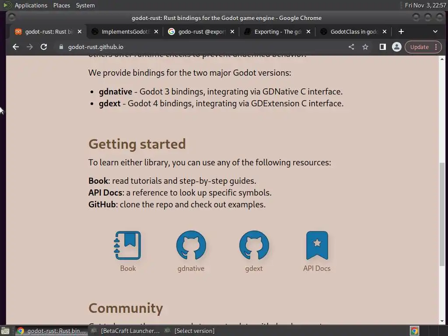Click the Getting started heading

[x=137, y=144]
